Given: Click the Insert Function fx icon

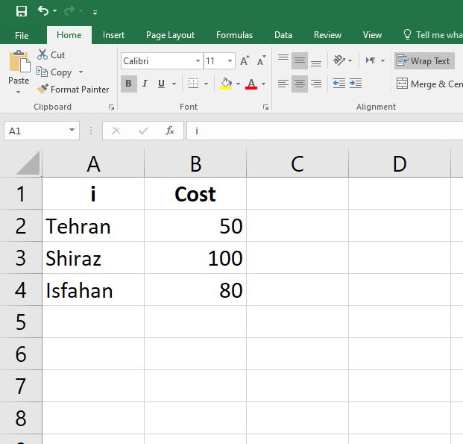Looking at the screenshot, I should [x=170, y=131].
